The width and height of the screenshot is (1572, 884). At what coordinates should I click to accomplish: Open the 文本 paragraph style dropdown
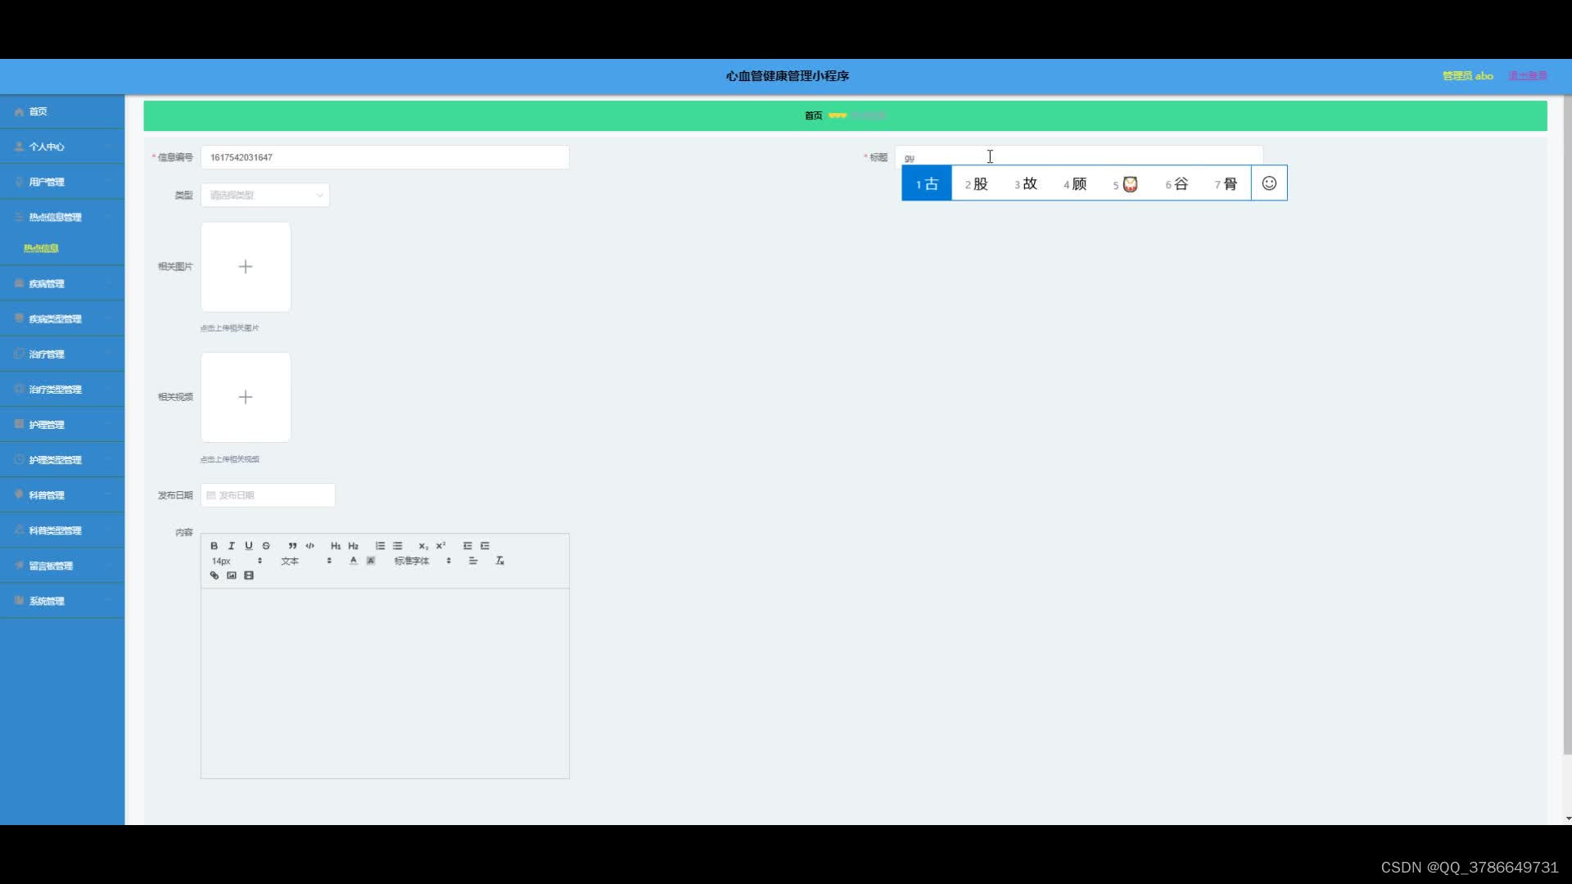[x=306, y=561]
